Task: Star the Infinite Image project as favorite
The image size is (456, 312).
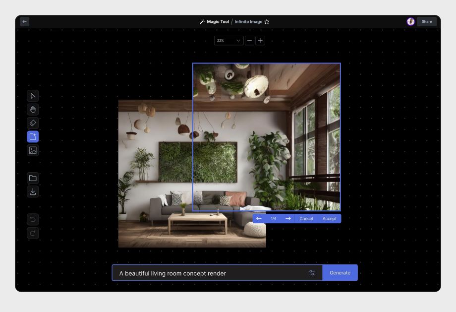Action: point(267,22)
